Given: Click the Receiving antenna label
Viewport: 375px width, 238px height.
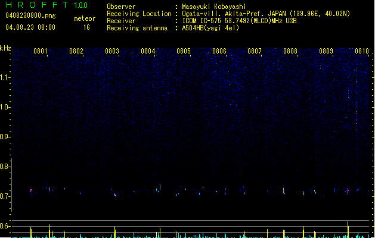Looking at the screenshot, I should 137,28.
